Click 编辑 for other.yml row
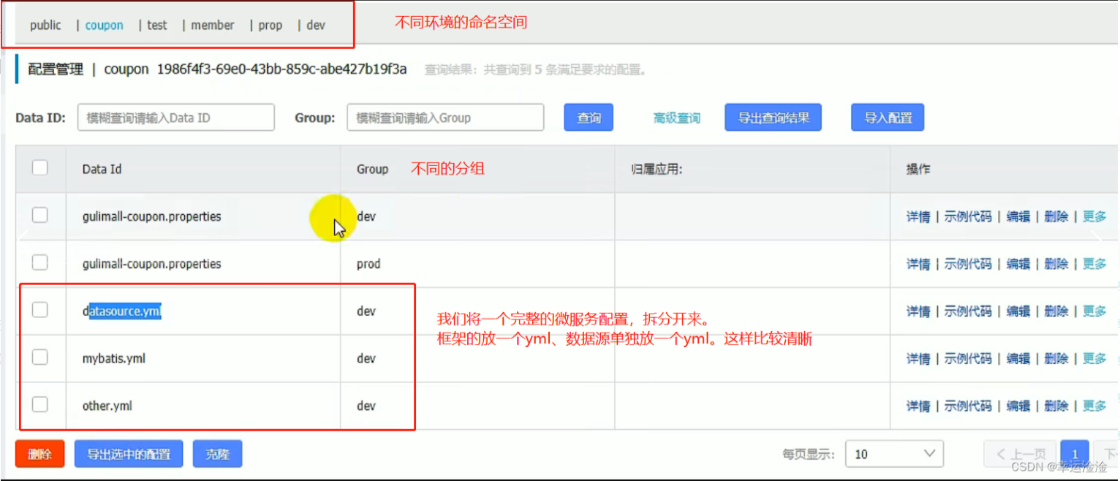Viewport: 1120px width, 481px height. 1018,406
